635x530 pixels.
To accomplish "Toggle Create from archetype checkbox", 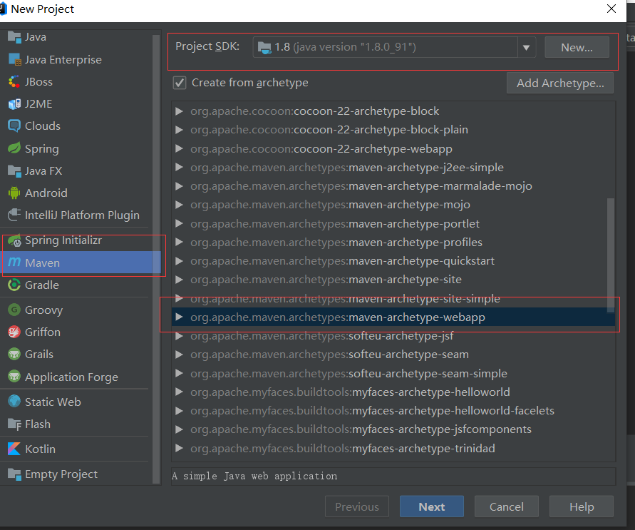I will coord(180,83).
